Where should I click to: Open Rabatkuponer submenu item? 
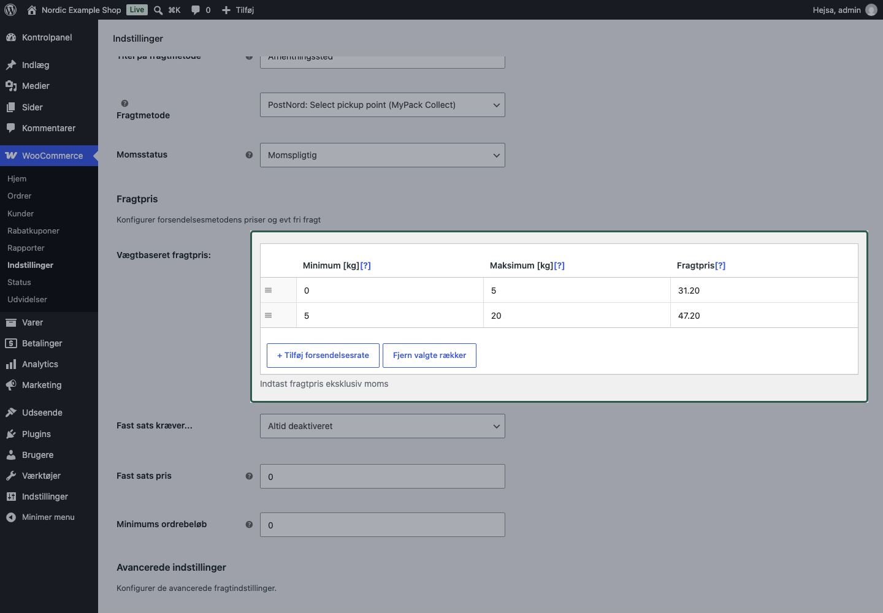34,231
